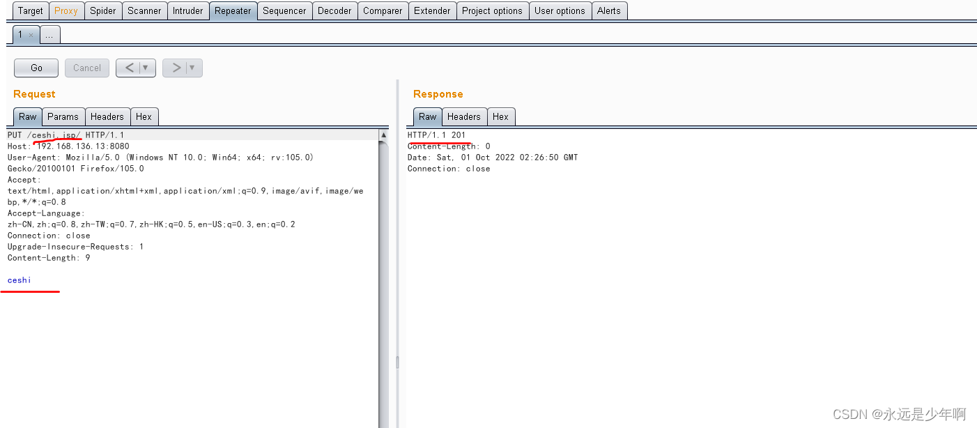This screenshot has height=428, width=977.
Task: Click the Upgrade-Insecure-Requests: 1 line
Action: point(75,246)
